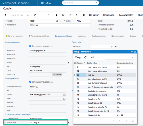Select row 01 Salg indland med moms
143x126 pixels.
(x=105, y=67)
